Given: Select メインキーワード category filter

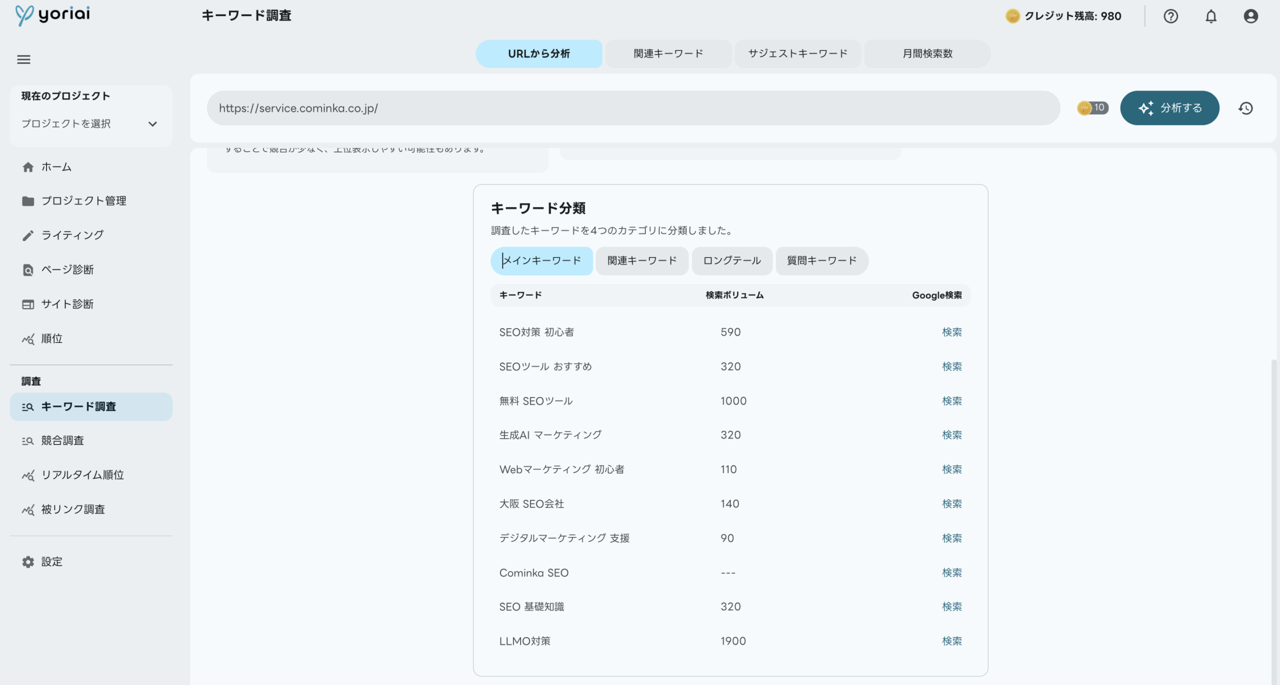Looking at the screenshot, I should coord(541,260).
